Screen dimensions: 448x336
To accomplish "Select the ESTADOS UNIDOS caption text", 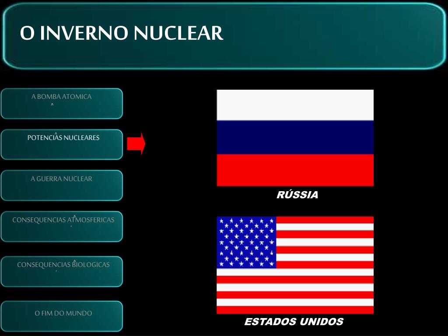I will [294, 322].
